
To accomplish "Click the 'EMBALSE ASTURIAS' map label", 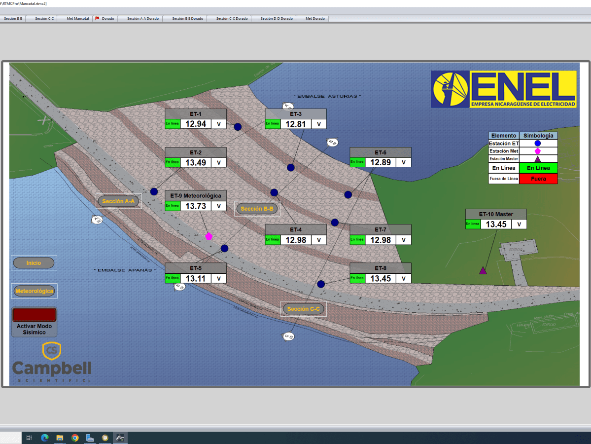I will click(x=327, y=96).
